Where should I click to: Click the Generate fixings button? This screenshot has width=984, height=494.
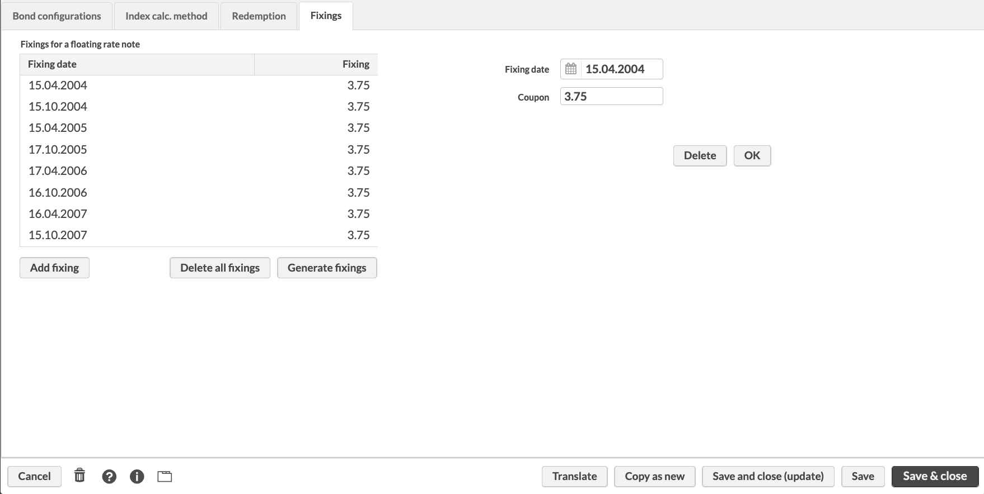[x=327, y=268]
